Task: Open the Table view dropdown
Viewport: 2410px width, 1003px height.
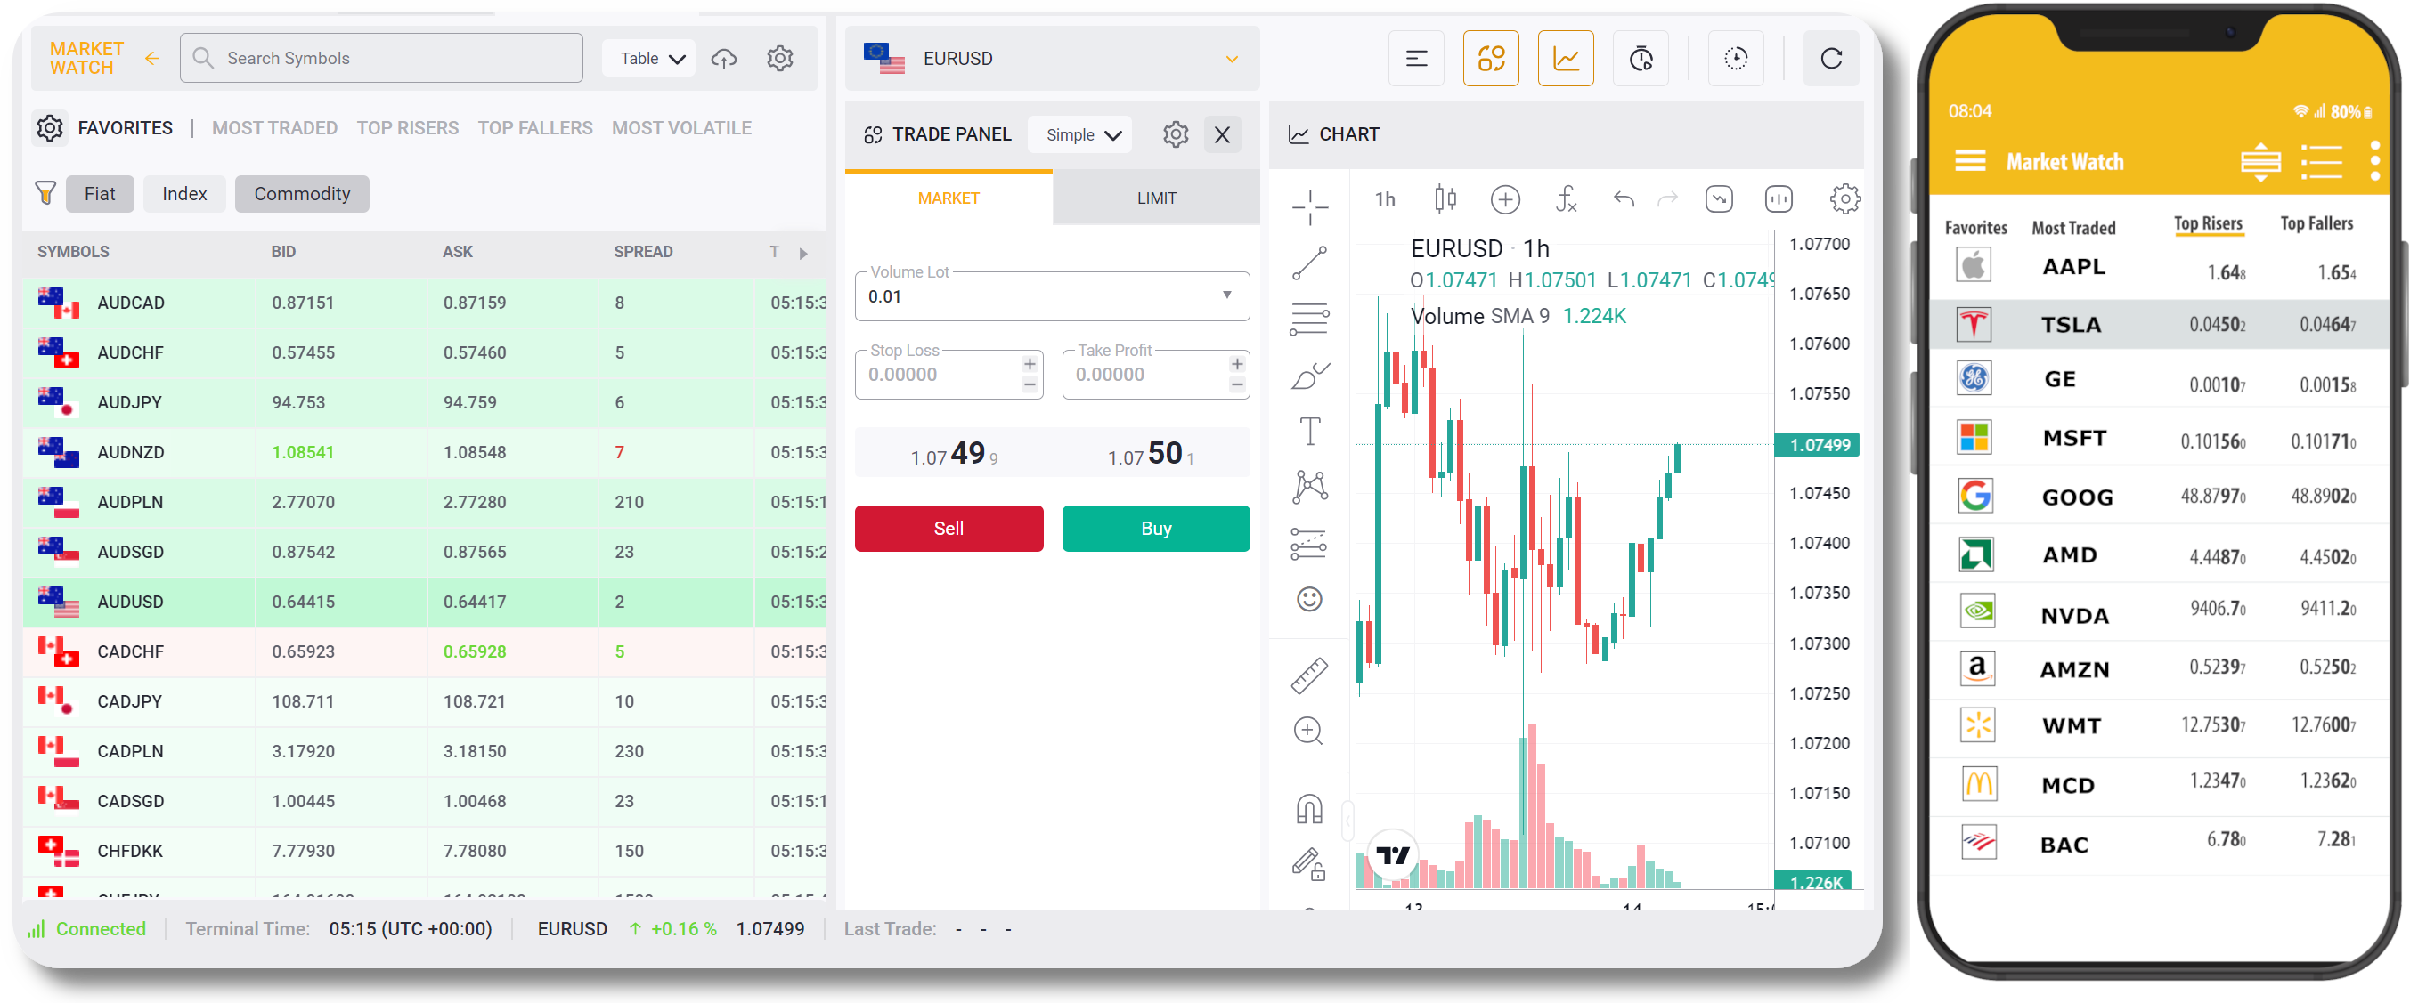Action: (x=649, y=59)
